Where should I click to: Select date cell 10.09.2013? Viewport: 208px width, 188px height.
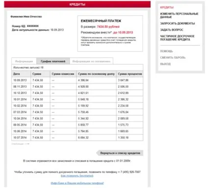point(20,80)
